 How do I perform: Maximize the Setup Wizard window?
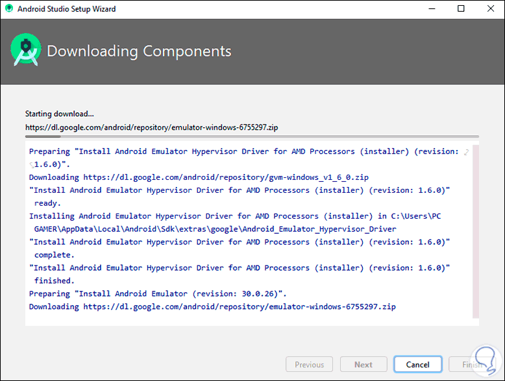[x=461, y=9]
